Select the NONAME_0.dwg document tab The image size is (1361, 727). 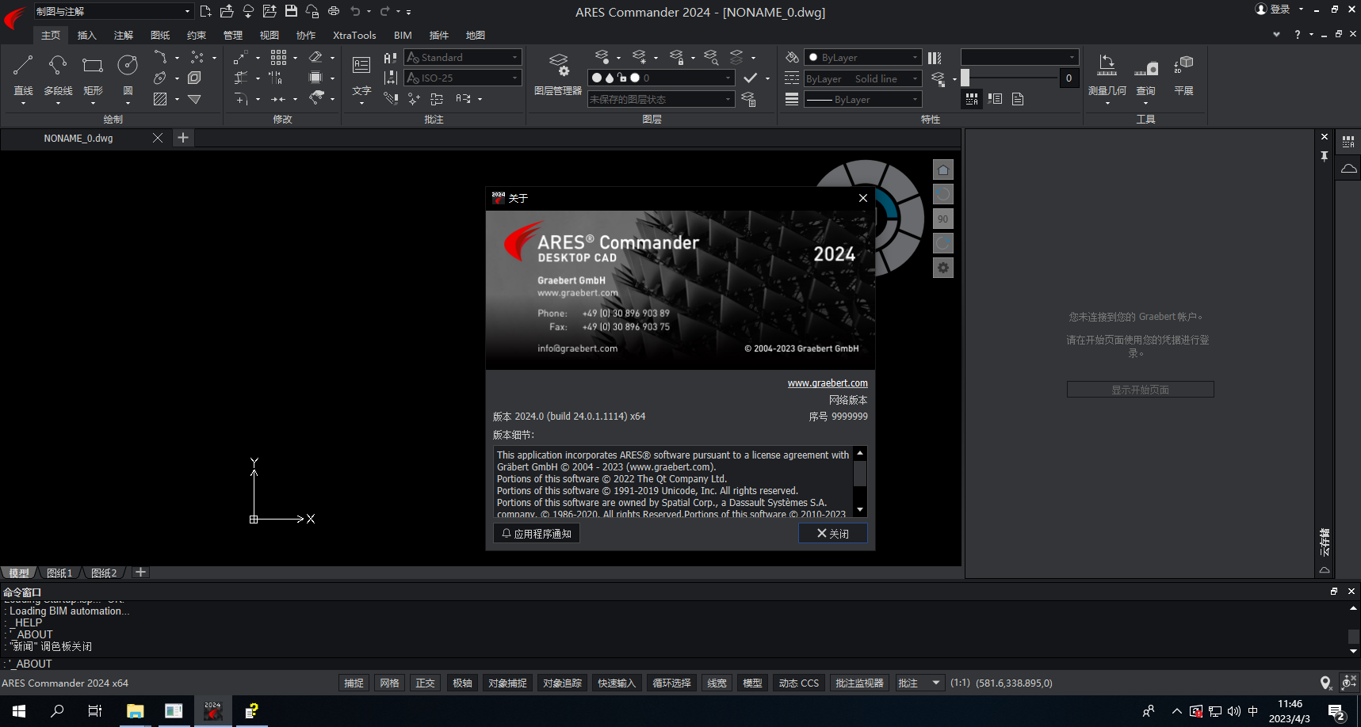78,138
